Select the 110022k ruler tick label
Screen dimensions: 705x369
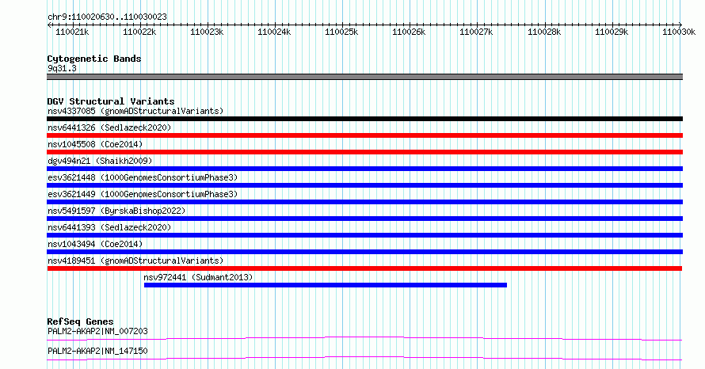click(x=139, y=32)
